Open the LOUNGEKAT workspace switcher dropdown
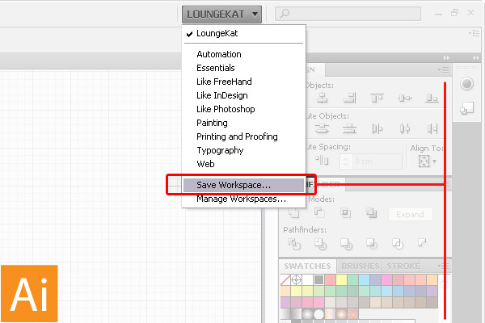485x323 pixels. click(221, 15)
